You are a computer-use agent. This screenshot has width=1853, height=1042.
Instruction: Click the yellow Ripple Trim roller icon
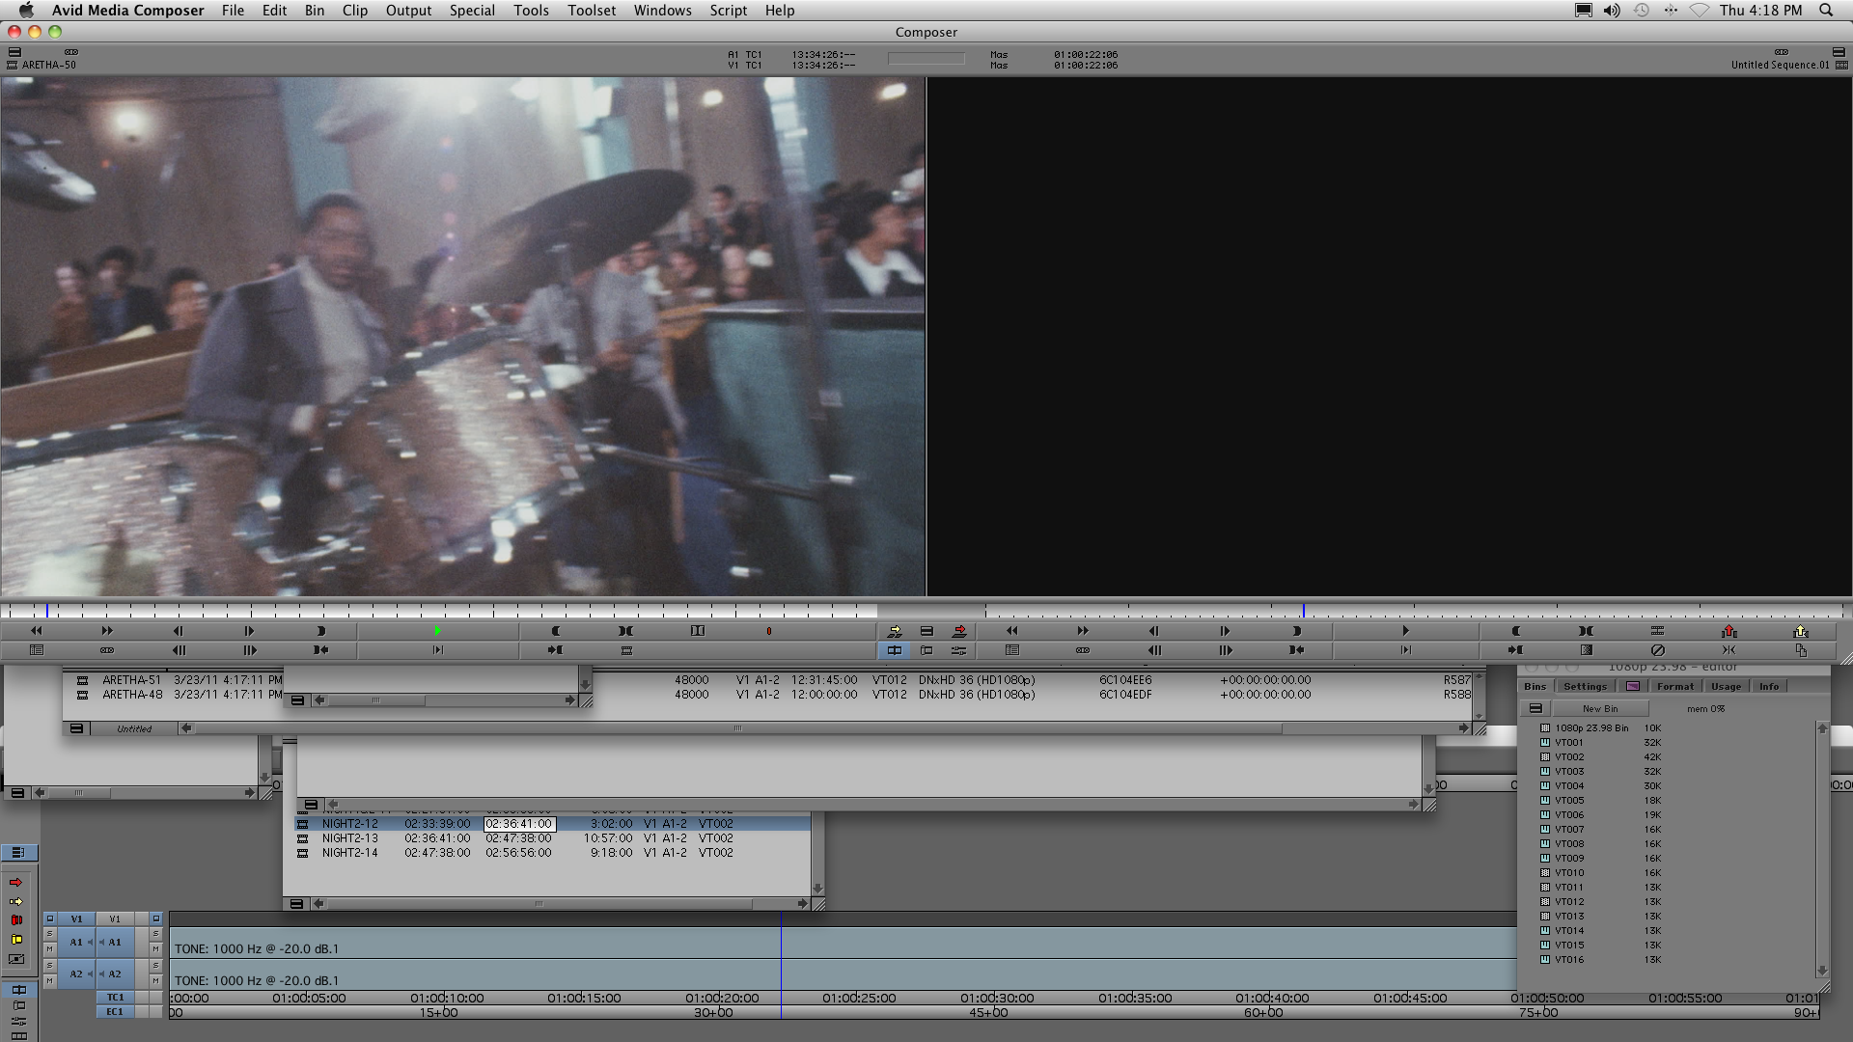pyautogui.click(x=16, y=940)
